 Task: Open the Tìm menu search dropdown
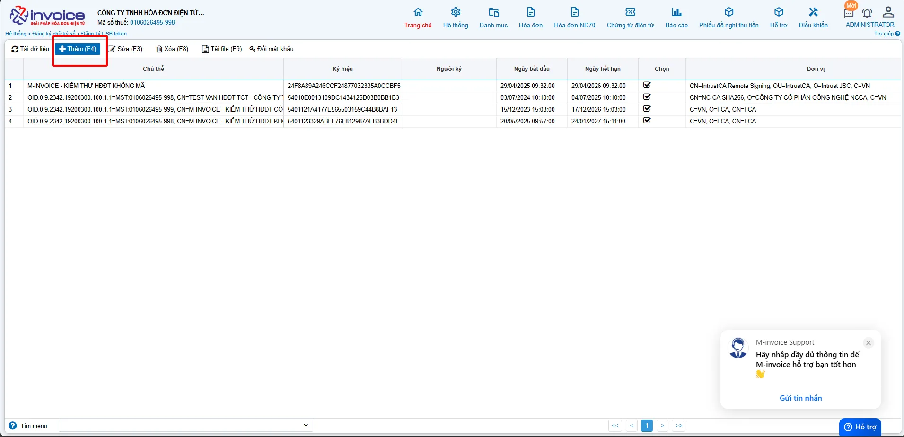pos(185,425)
